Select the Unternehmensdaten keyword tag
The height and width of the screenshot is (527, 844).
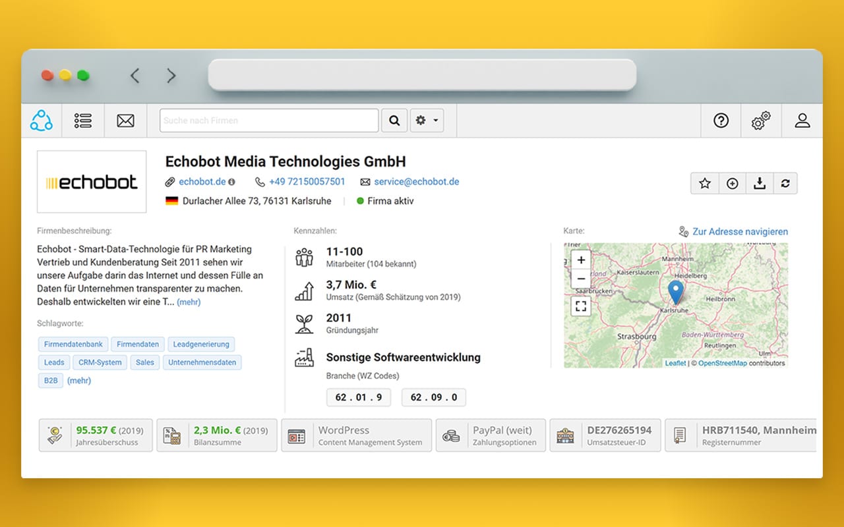point(202,362)
